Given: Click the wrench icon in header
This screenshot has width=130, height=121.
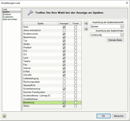Looking at the screenshot, I should pos(30,13).
